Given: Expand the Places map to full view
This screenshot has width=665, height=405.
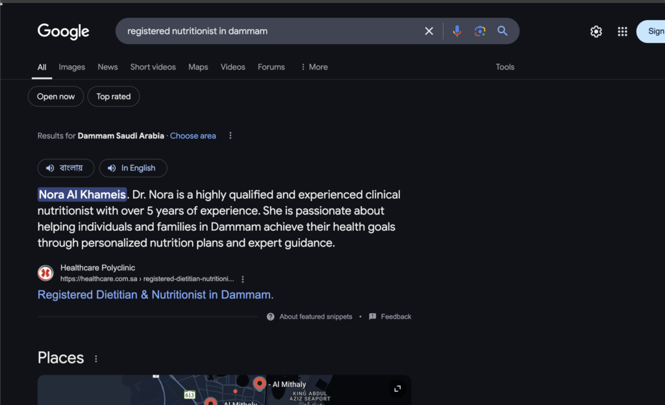Looking at the screenshot, I should [397, 389].
